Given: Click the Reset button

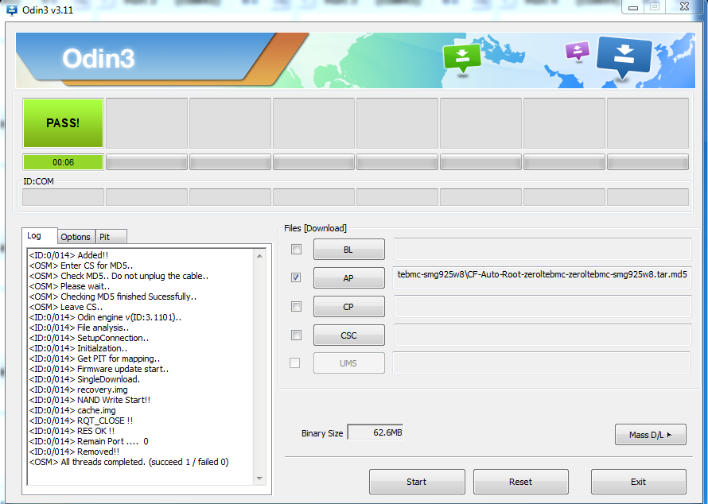Looking at the screenshot, I should coord(520,482).
